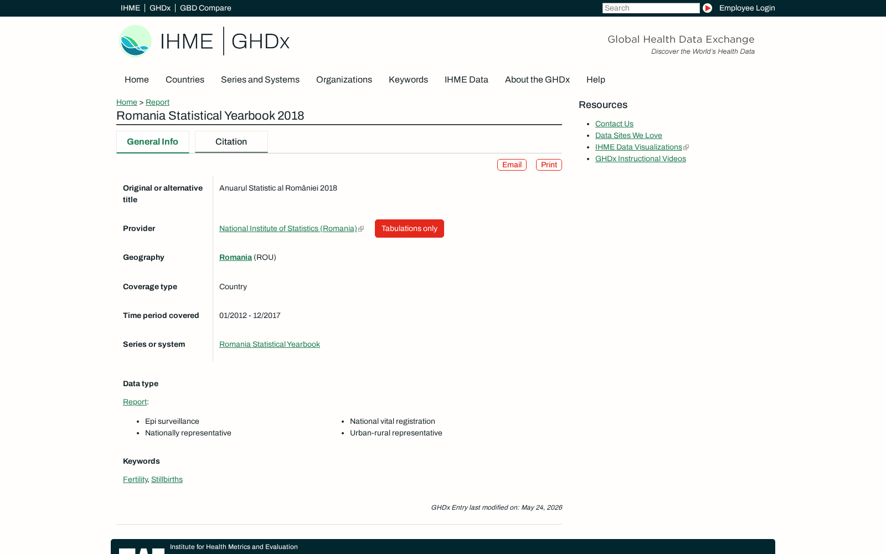Click the Report breadcrumb link

(157, 102)
